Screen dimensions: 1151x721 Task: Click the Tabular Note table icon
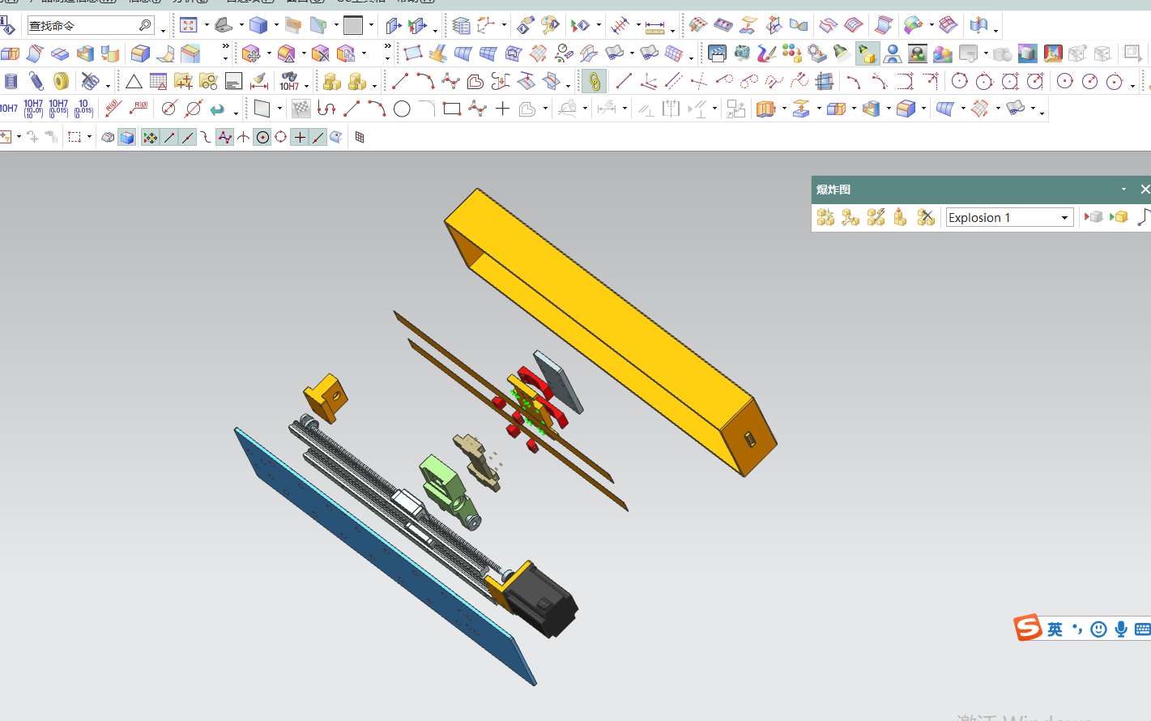(159, 81)
